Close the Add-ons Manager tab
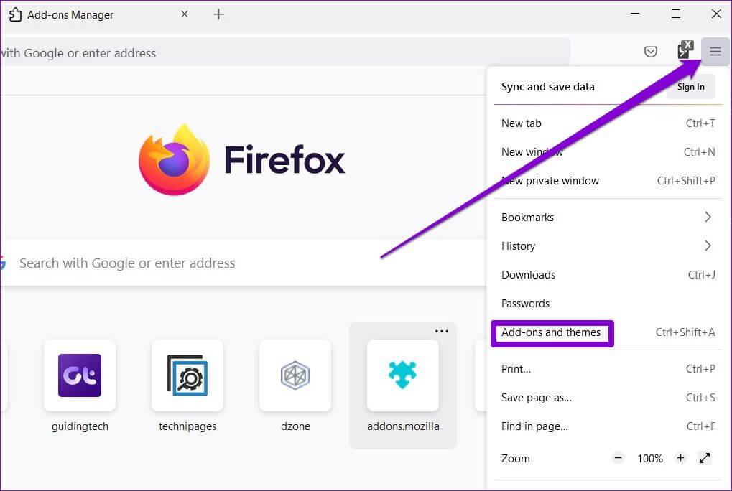This screenshot has width=732, height=491. click(185, 14)
